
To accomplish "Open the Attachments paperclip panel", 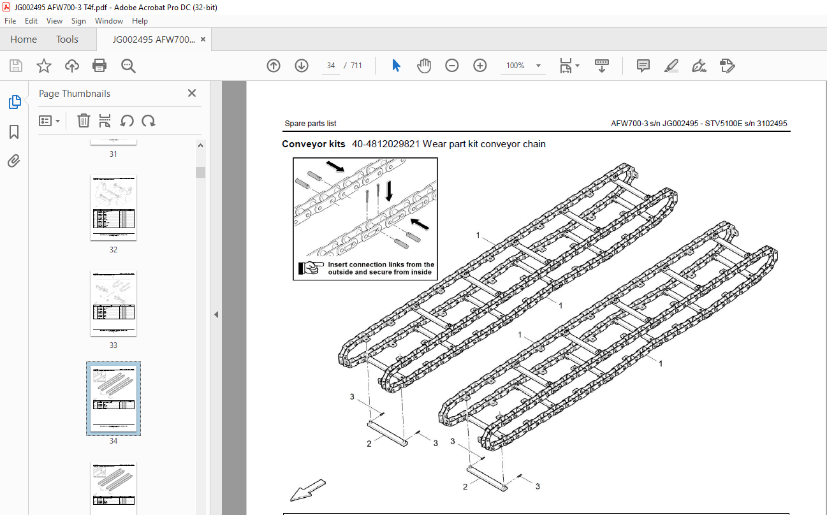I will [x=14, y=161].
